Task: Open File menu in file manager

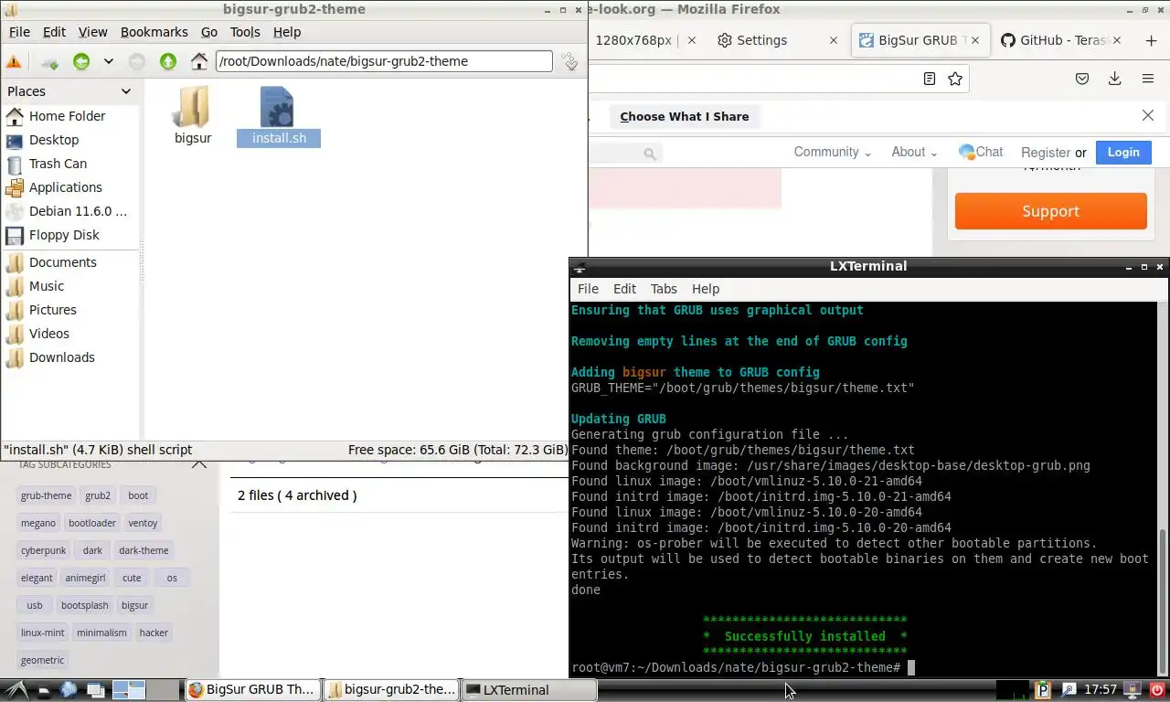Action: tap(19, 31)
